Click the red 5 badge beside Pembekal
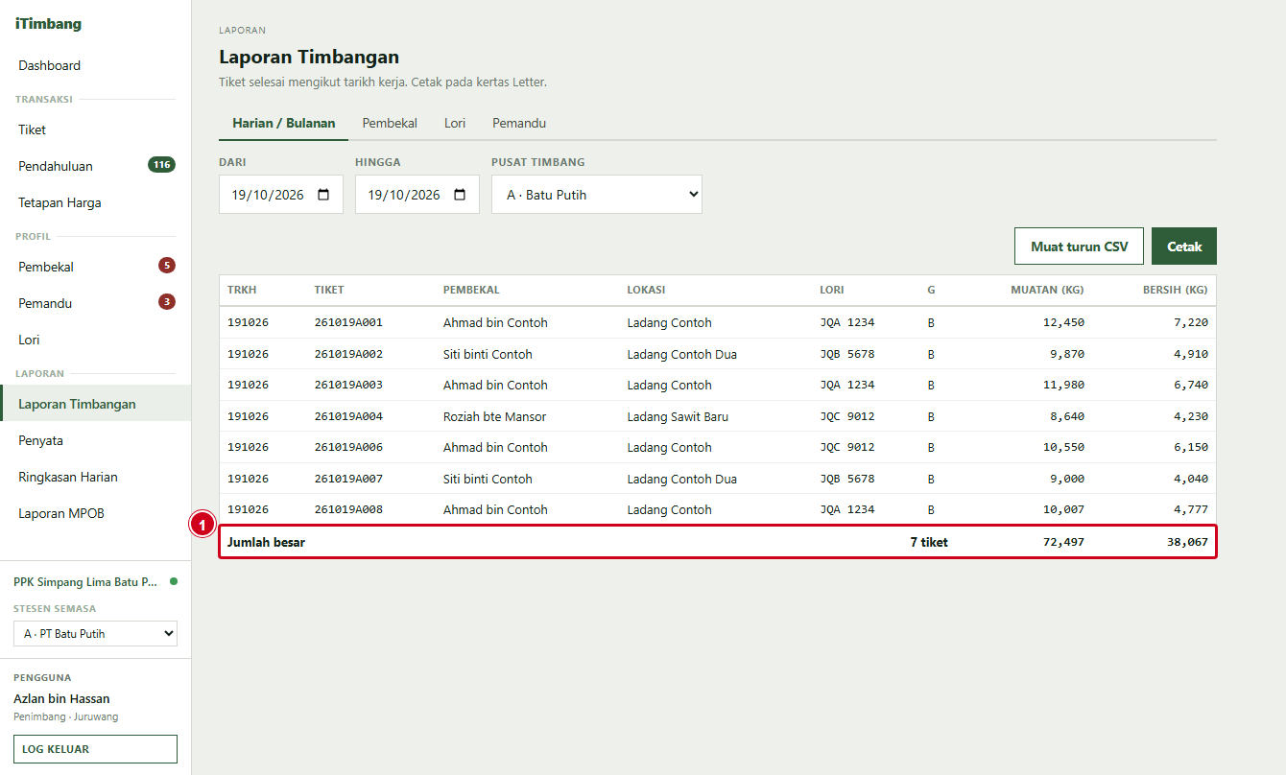Screen dimensions: 1286x775 [x=167, y=266]
